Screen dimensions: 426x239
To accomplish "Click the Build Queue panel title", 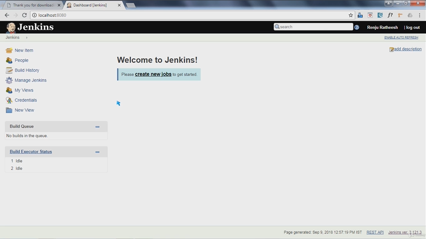I will click(x=22, y=127).
